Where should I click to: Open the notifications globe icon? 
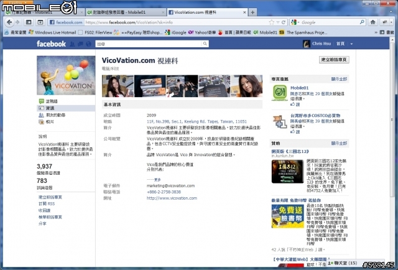pos(88,44)
